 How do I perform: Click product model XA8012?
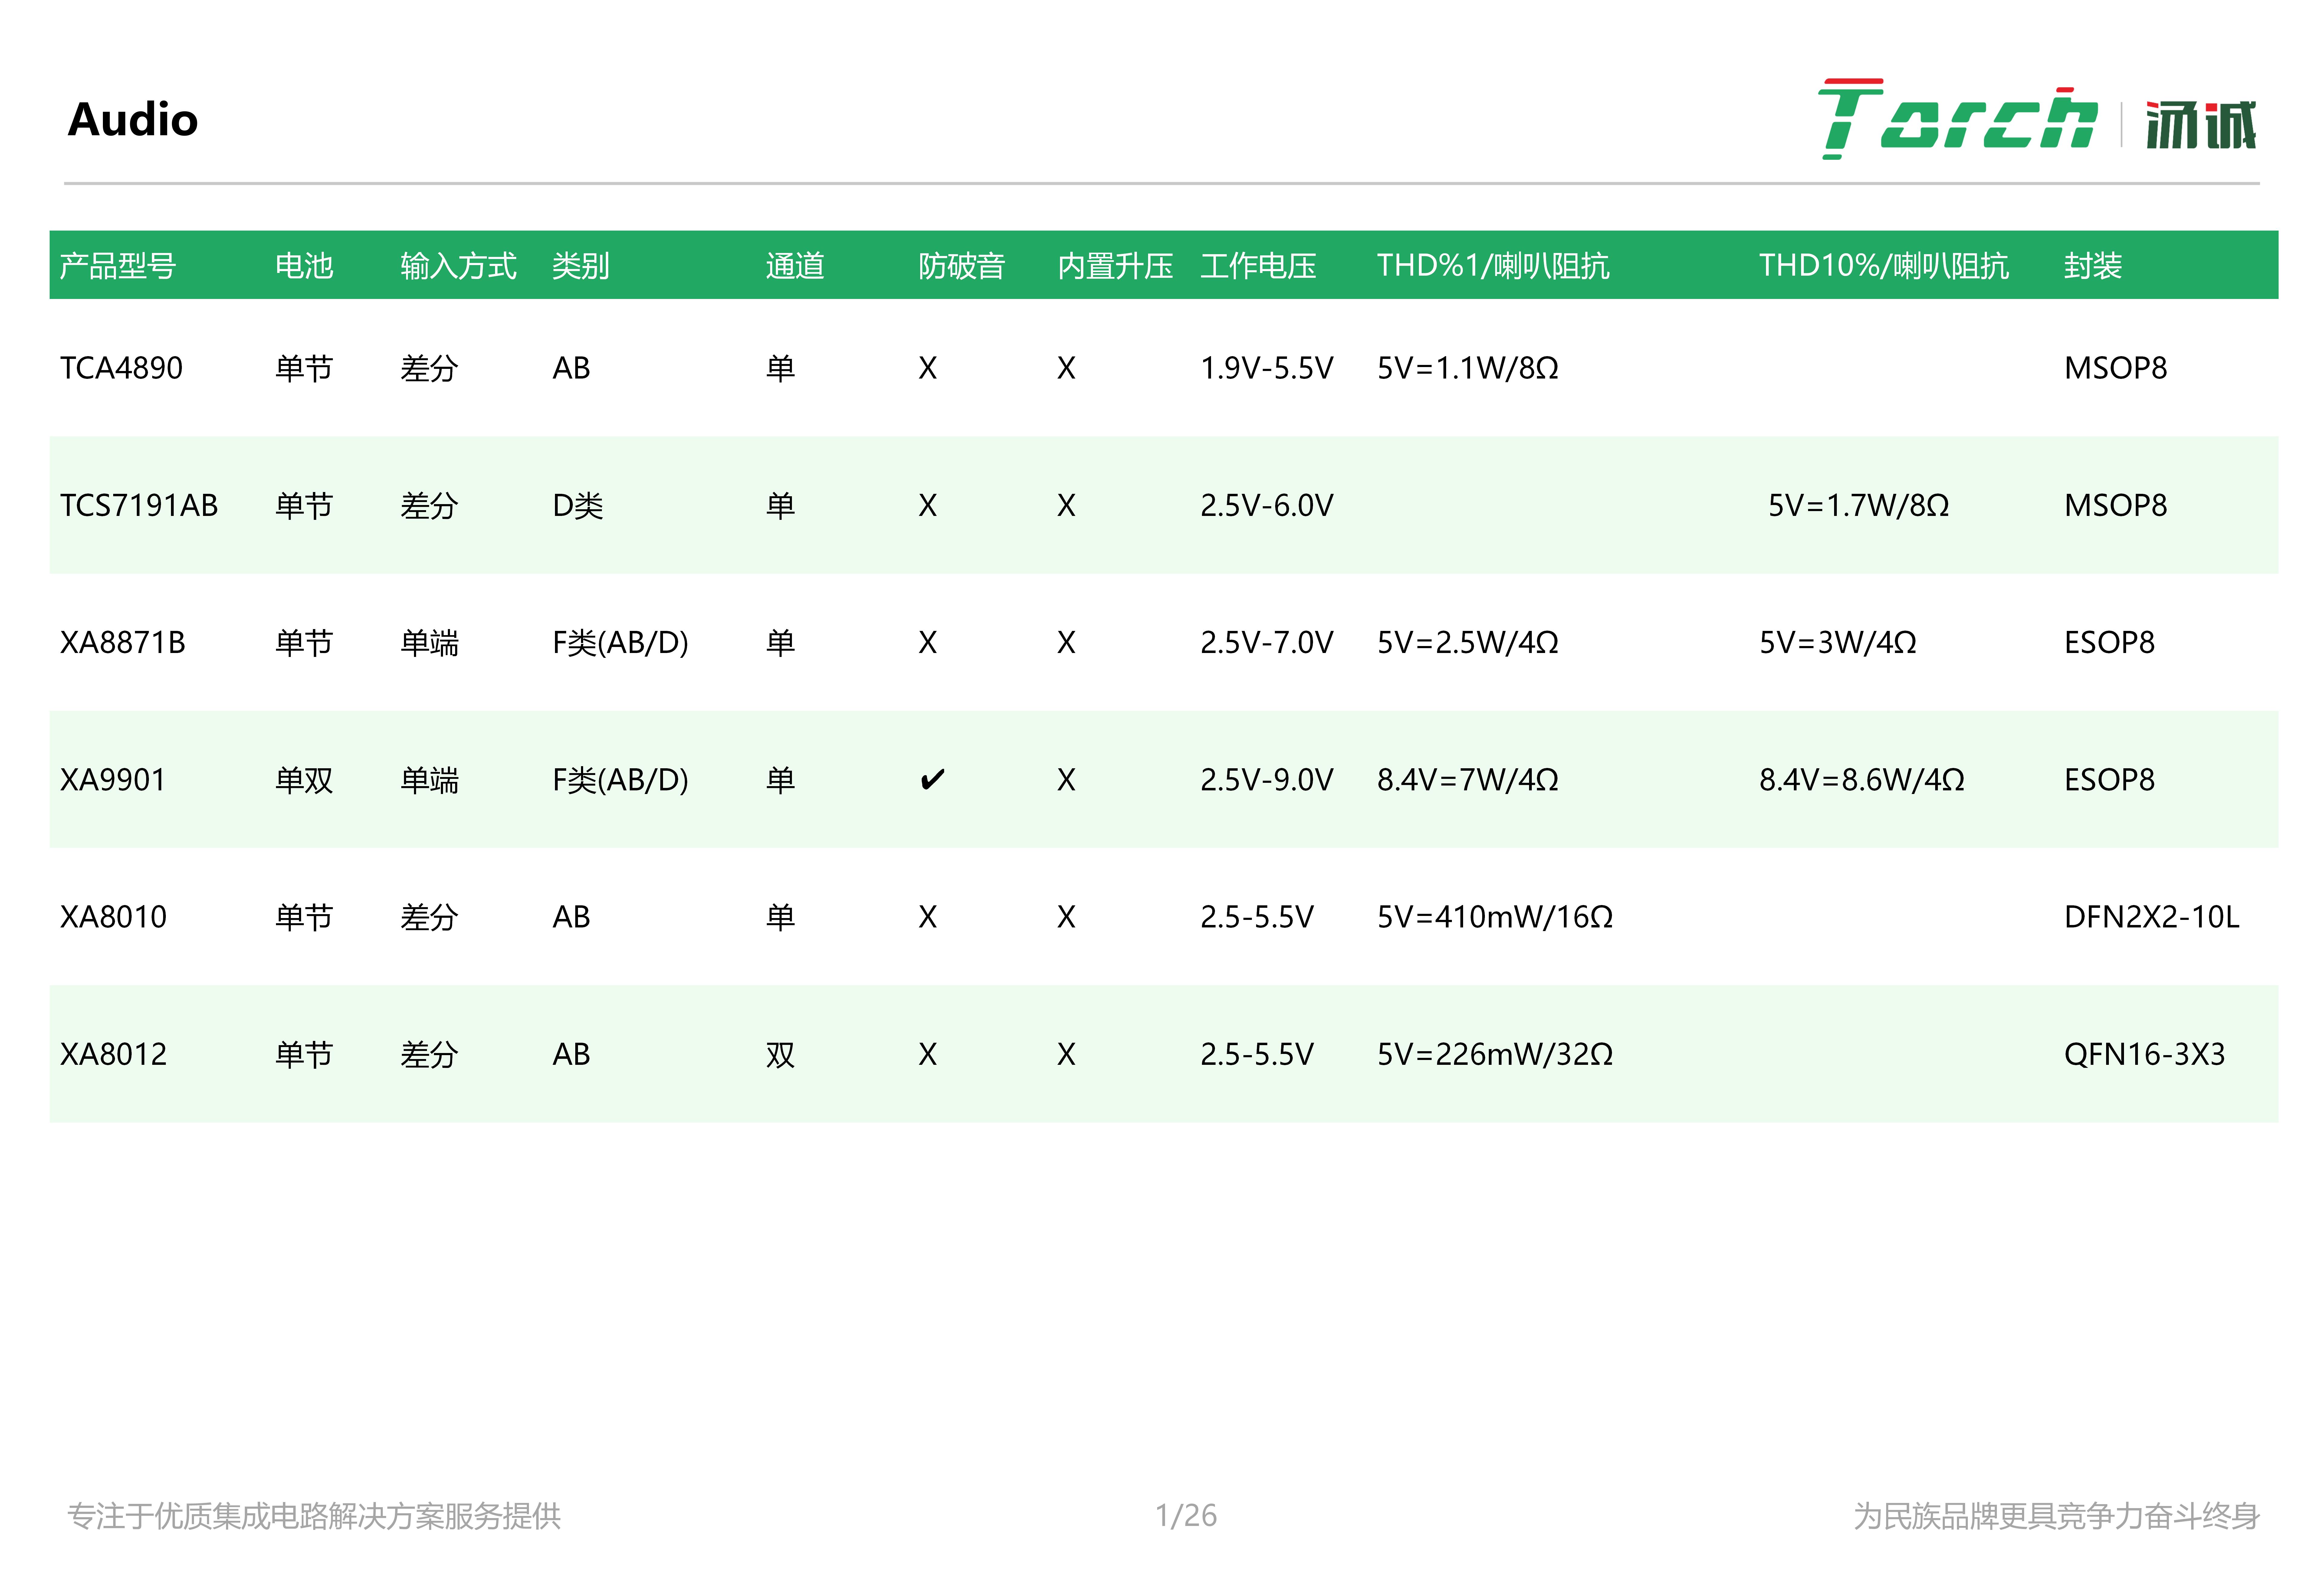(x=113, y=1054)
